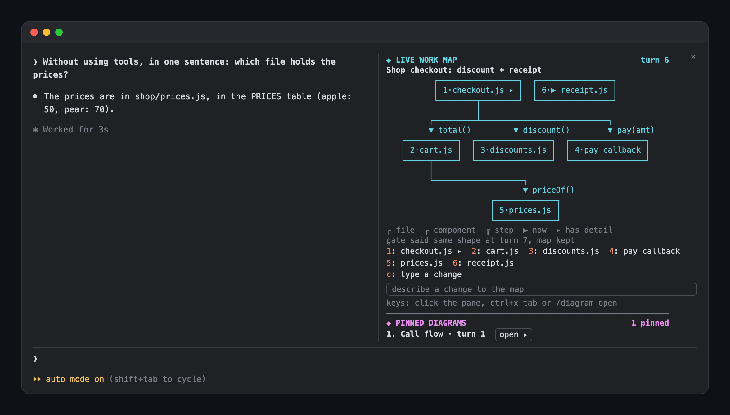Click the Call flow · turn 1 entry
The height and width of the screenshot is (415, 730).
point(436,334)
